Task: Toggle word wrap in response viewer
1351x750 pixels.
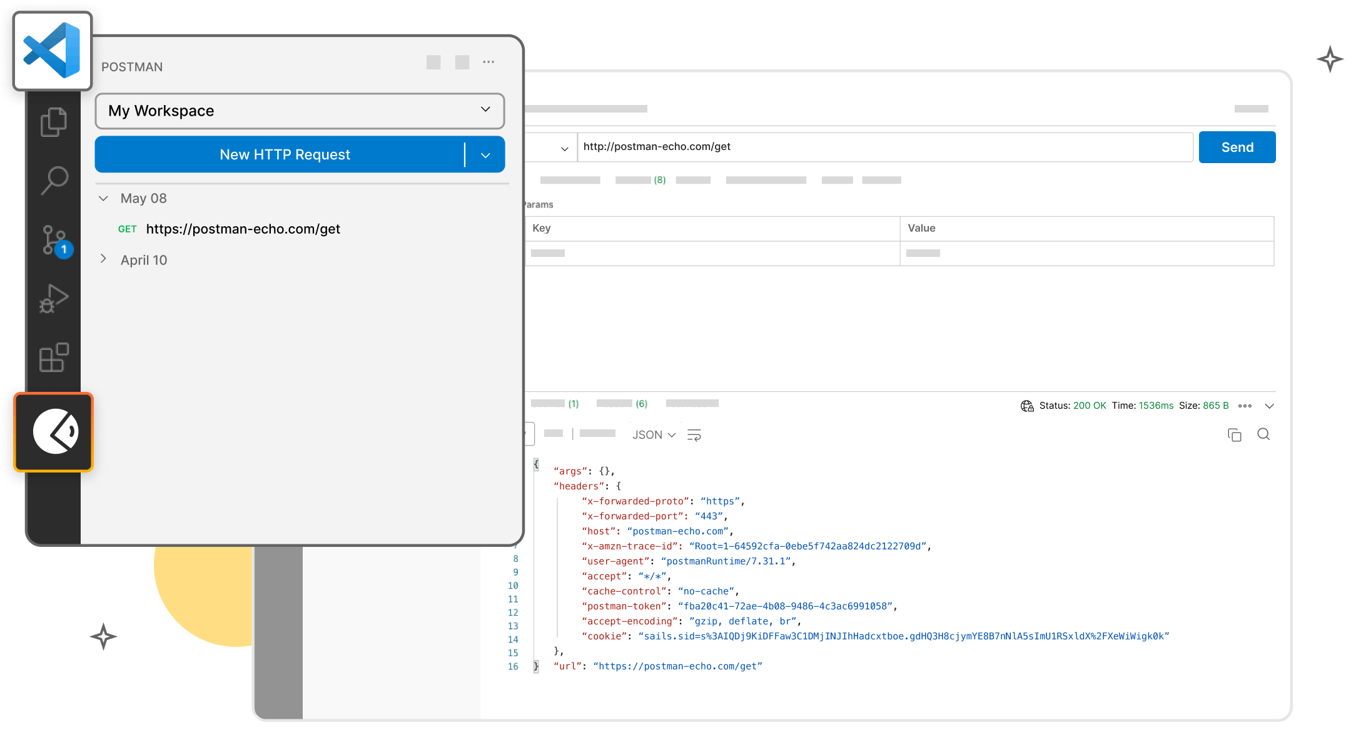Action: point(694,435)
